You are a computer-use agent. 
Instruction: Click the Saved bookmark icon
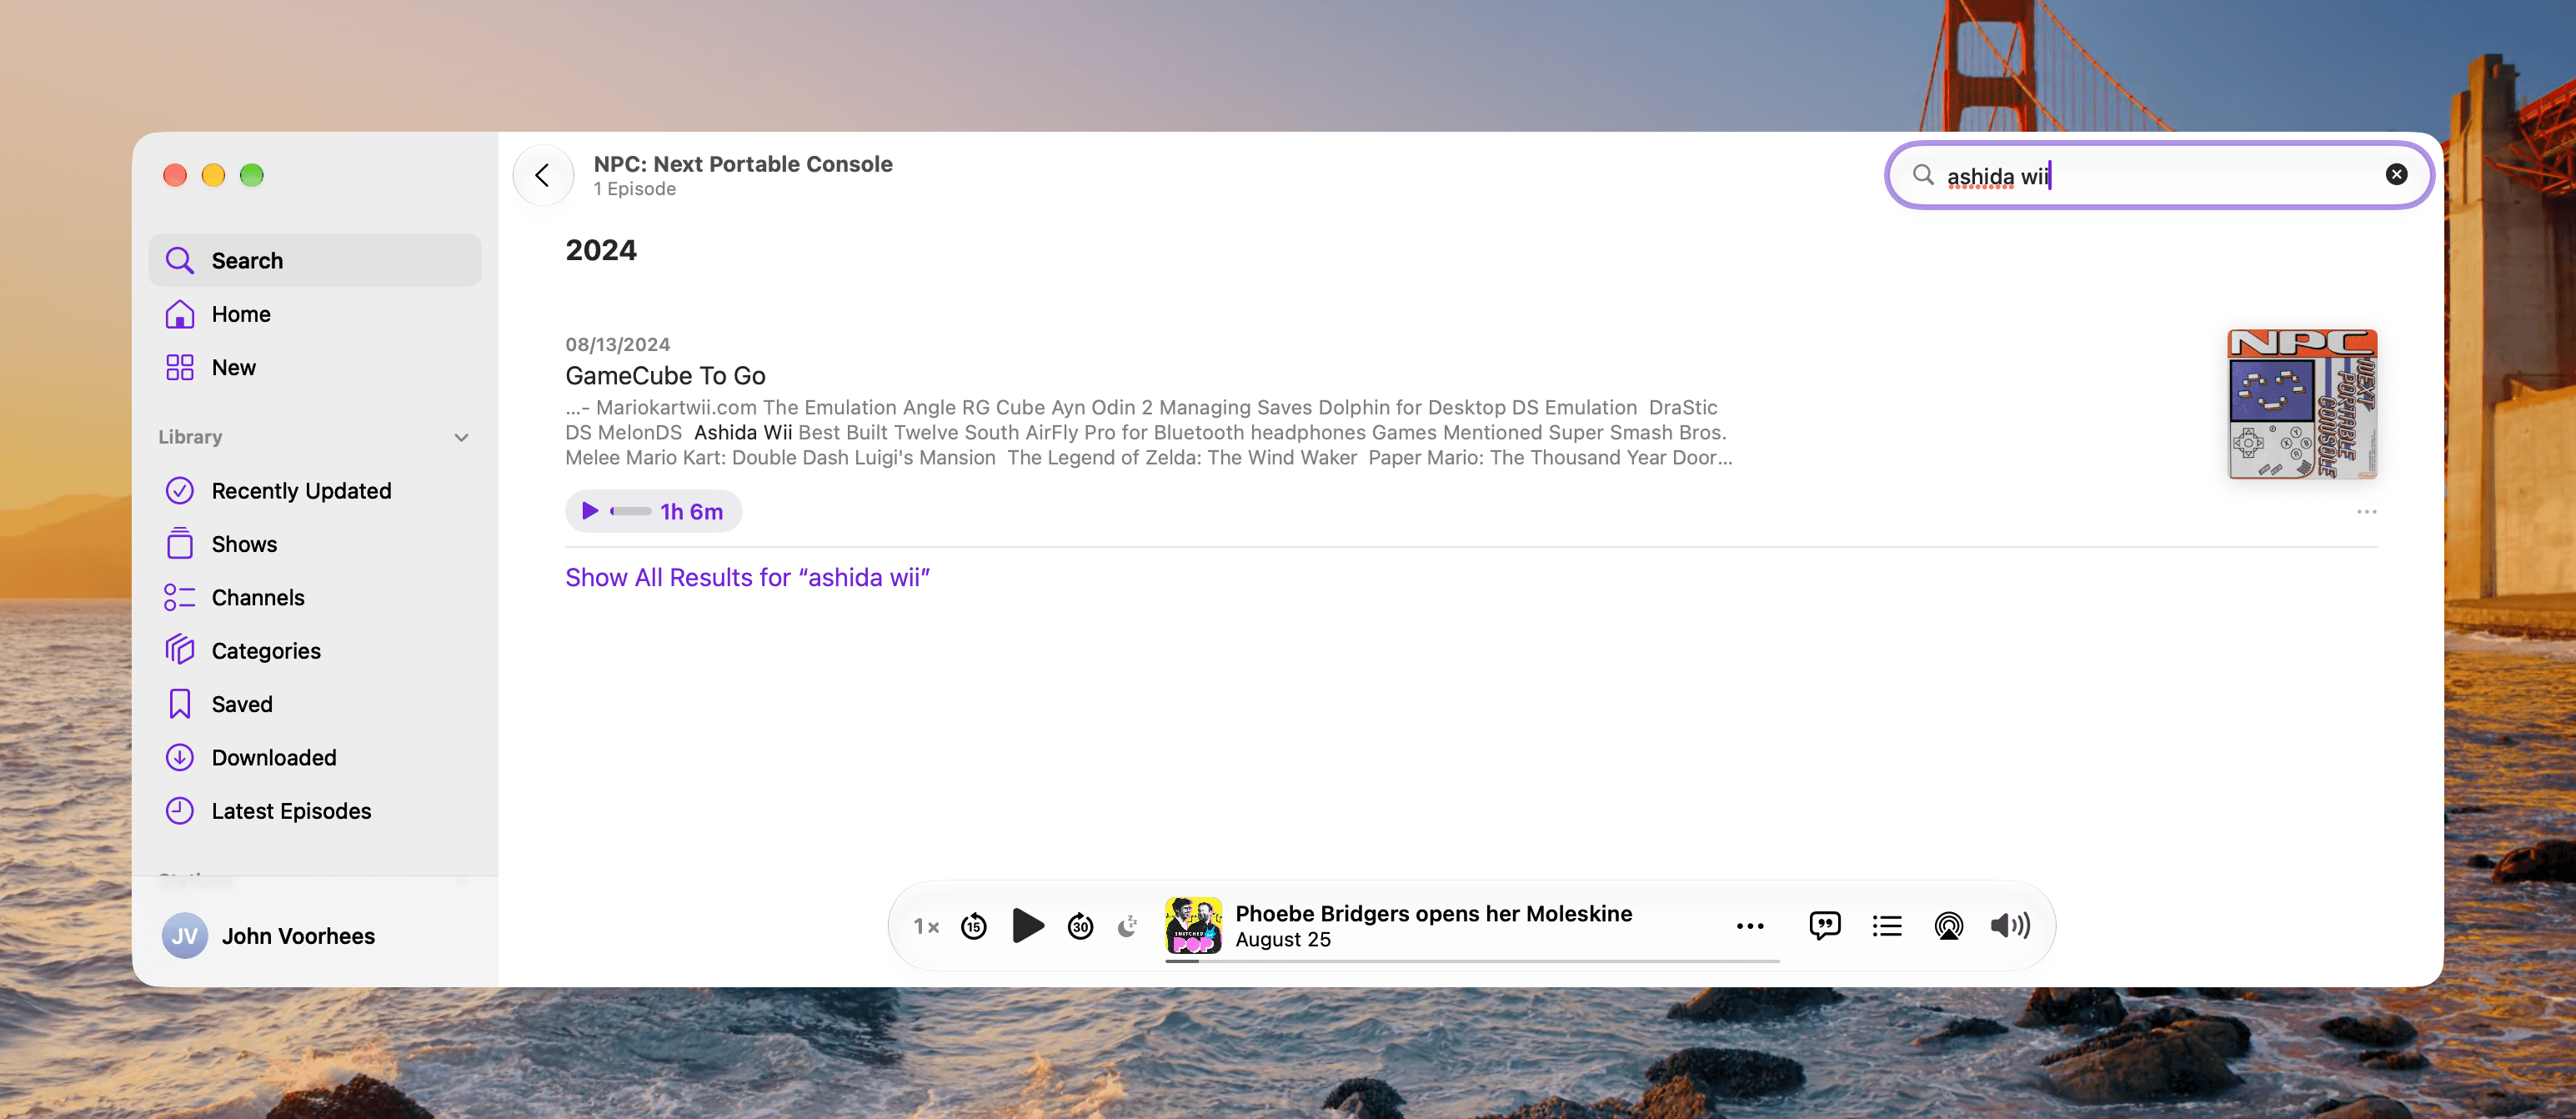tap(179, 704)
